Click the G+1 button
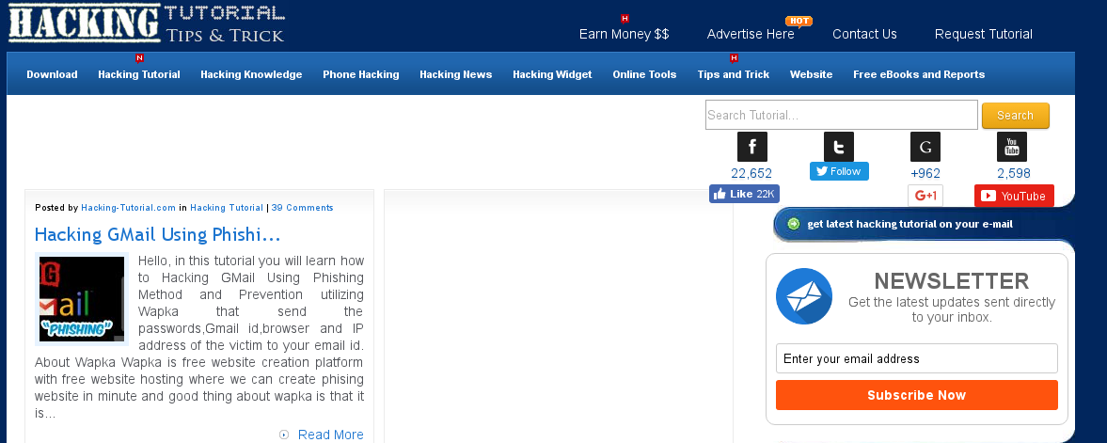Viewport: 1107px width, 443px height. pyautogui.click(x=925, y=196)
